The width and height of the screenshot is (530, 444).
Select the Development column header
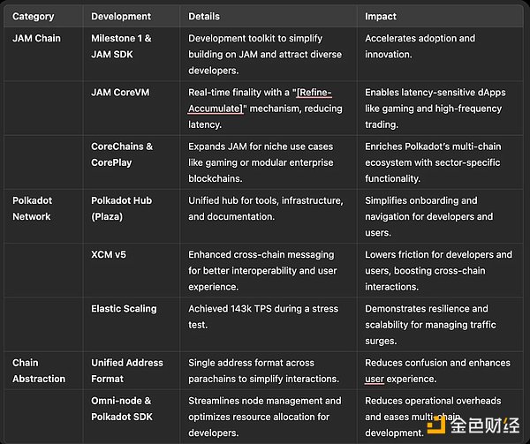(x=121, y=16)
